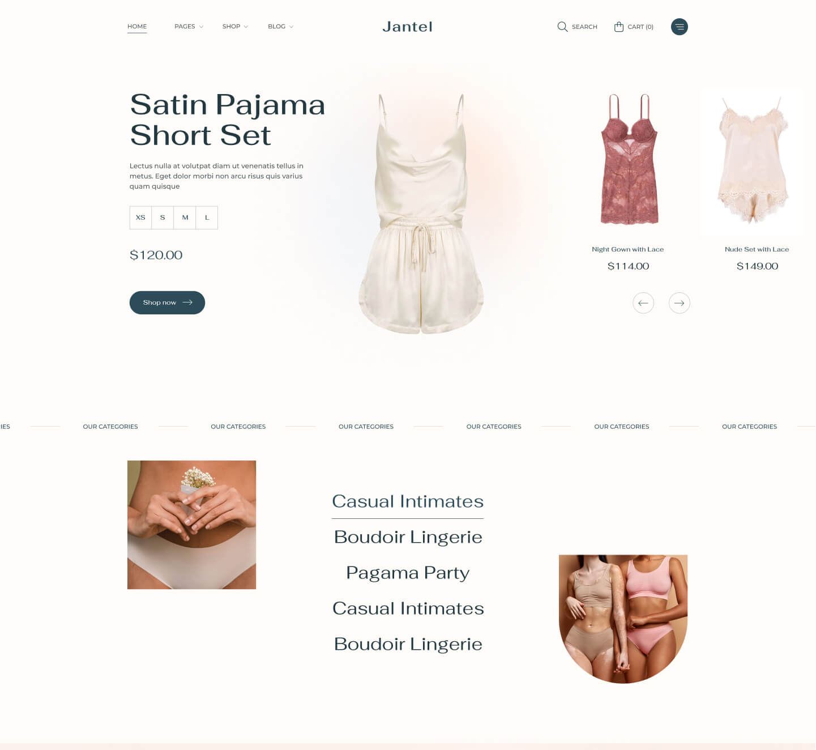The image size is (816, 750).
Task: Expand the Shop dropdown menu
Action: [x=235, y=27]
